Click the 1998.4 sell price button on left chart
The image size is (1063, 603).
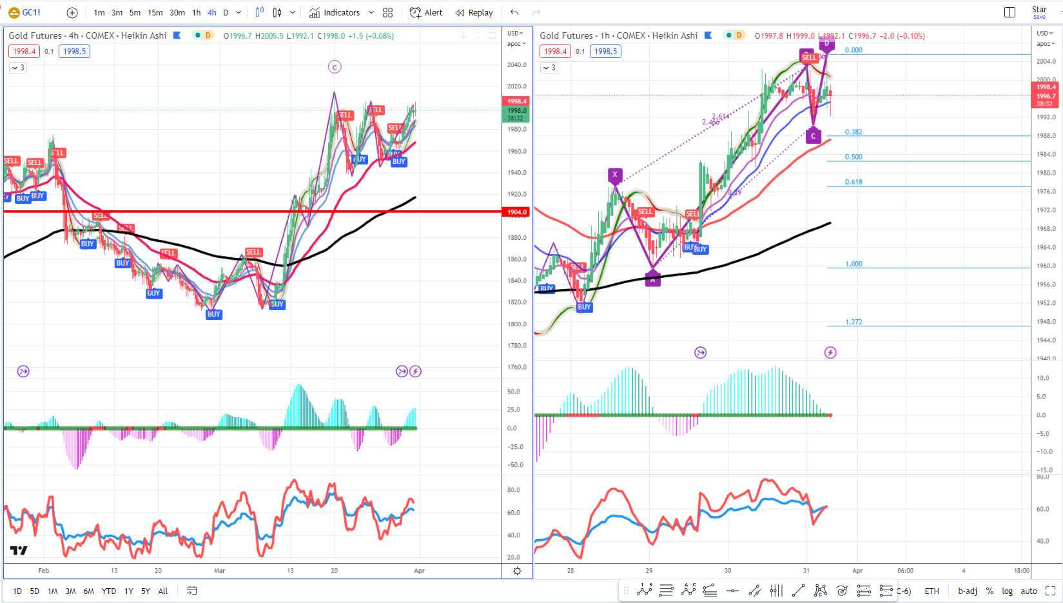tap(24, 52)
